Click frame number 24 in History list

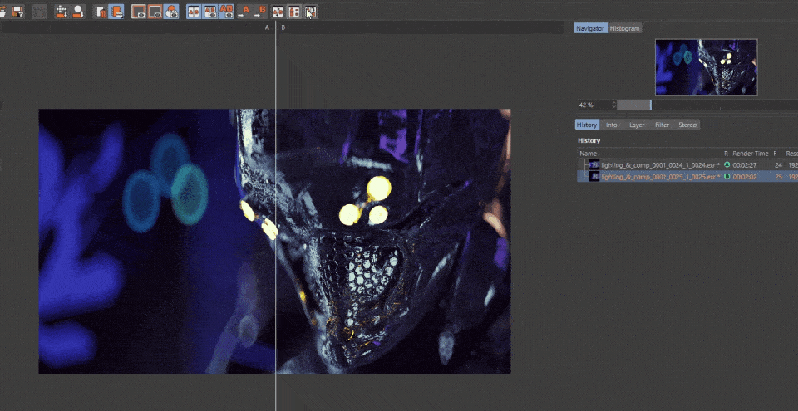778,164
